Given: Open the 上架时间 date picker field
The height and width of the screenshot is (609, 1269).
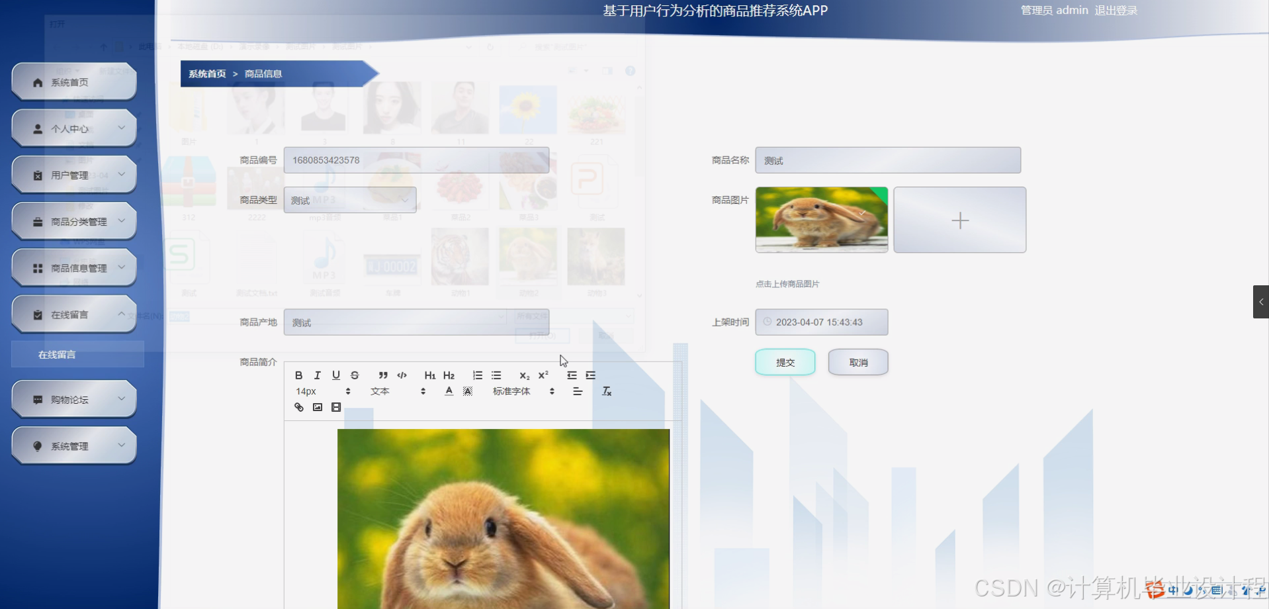Looking at the screenshot, I should pos(822,322).
